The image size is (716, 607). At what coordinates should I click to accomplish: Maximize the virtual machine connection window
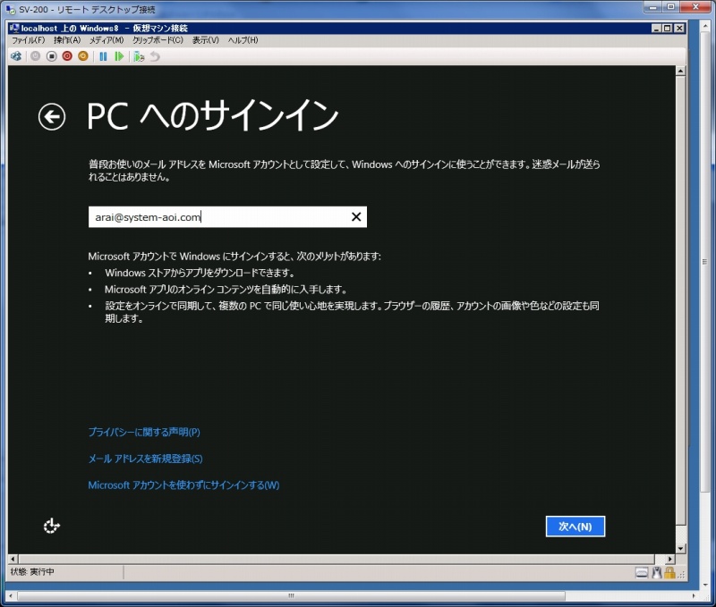(x=667, y=29)
